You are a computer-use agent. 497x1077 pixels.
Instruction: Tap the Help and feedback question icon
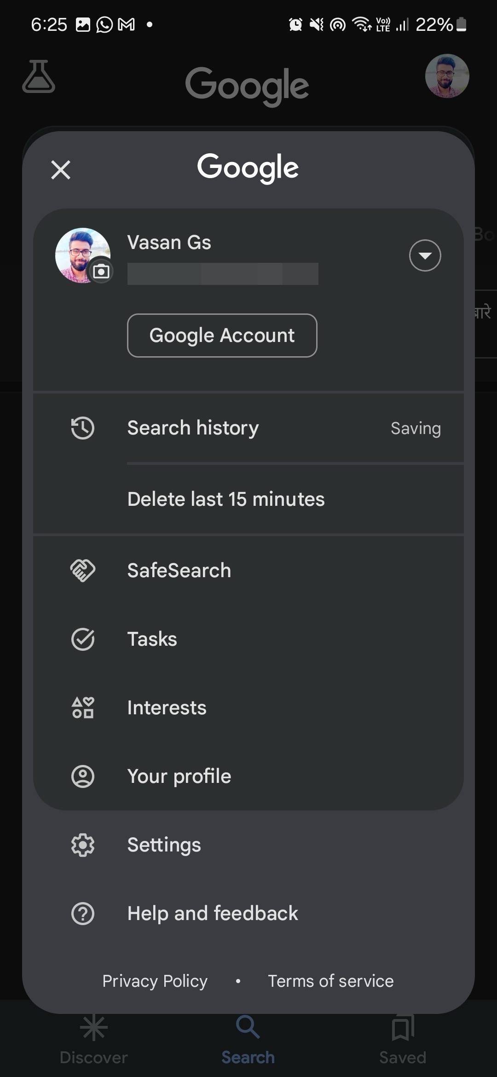(x=83, y=914)
